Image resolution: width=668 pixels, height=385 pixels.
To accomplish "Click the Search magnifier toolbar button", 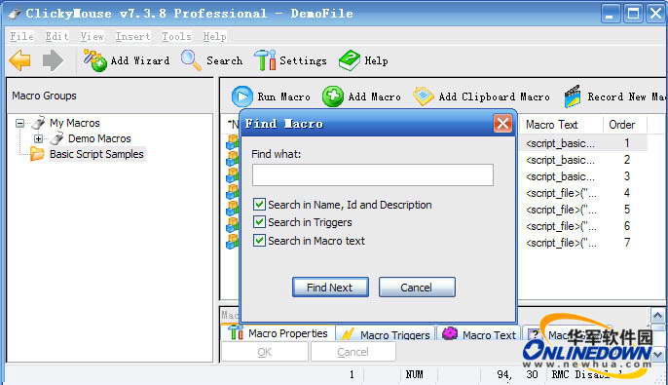I will [x=211, y=60].
